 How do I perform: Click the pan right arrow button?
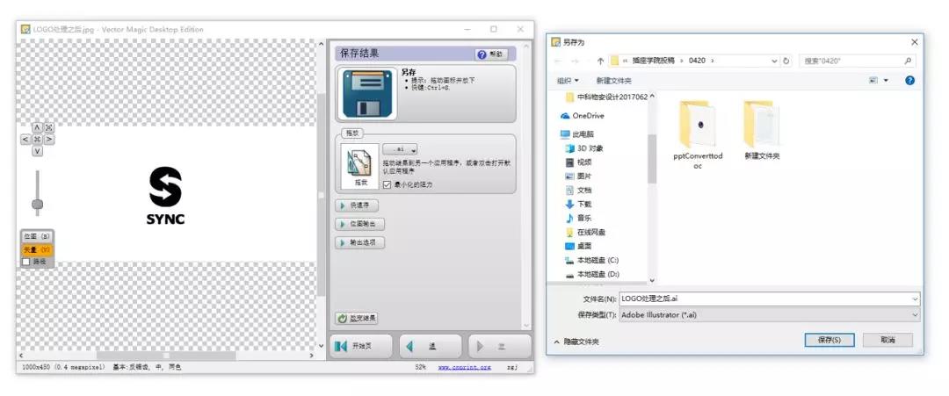coord(49,139)
